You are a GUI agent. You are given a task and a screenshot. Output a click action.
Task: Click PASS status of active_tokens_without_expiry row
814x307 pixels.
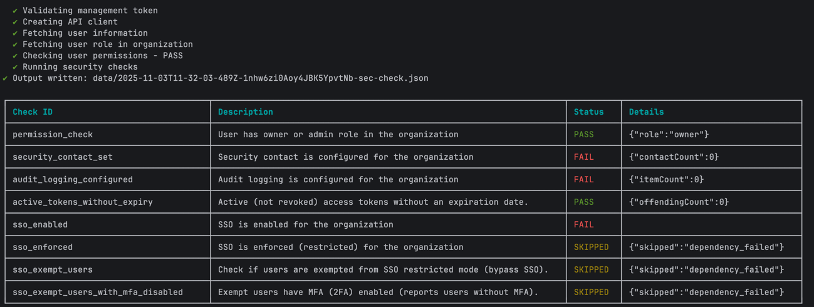[x=584, y=202]
